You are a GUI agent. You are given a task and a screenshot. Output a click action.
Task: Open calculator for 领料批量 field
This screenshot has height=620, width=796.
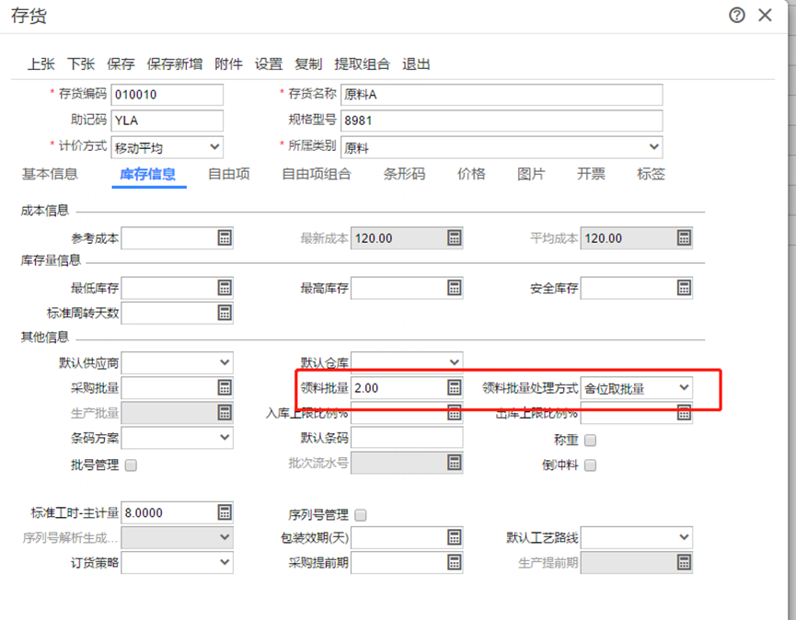point(454,387)
